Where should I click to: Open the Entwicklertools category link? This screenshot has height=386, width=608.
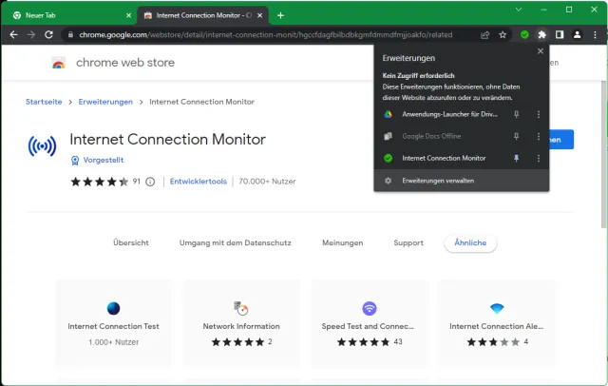point(198,181)
